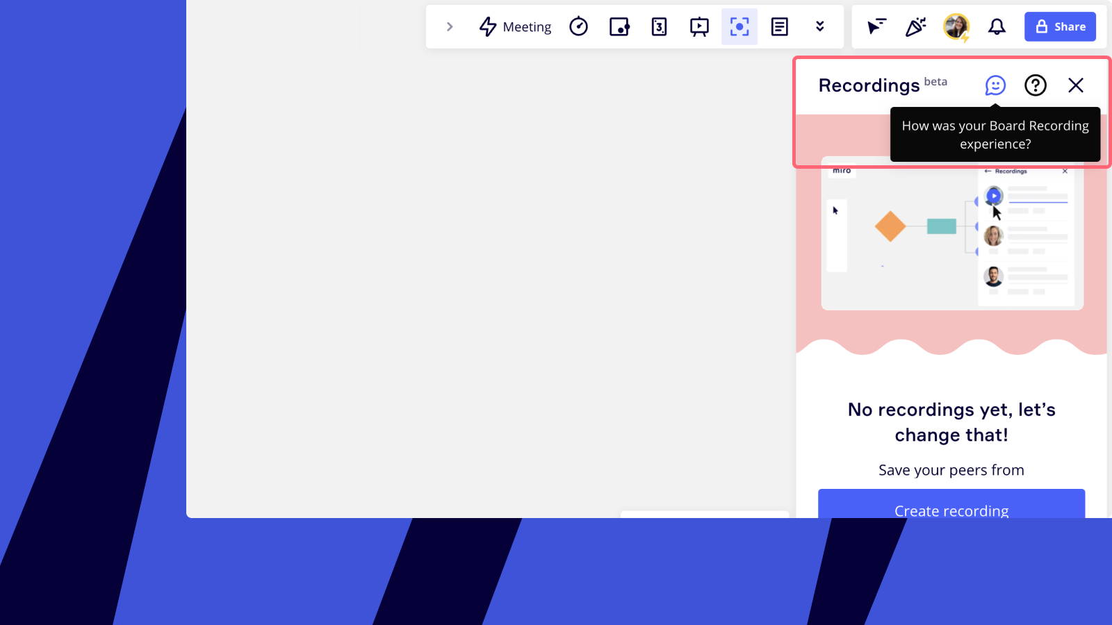The image size is (1112, 625).
Task: Open the Meeting tools menu
Action: (515, 27)
